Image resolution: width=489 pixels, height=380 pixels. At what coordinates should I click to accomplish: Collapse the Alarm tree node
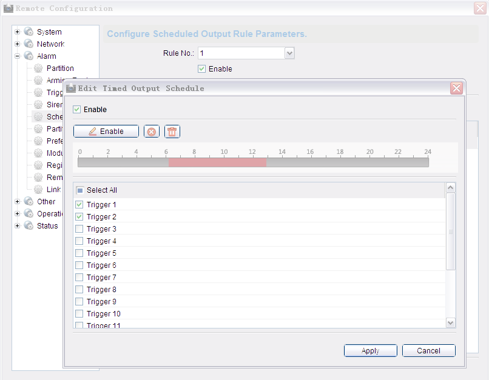[x=18, y=56]
